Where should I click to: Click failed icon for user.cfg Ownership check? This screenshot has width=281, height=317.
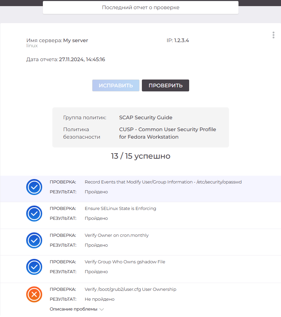coord(34,294)
